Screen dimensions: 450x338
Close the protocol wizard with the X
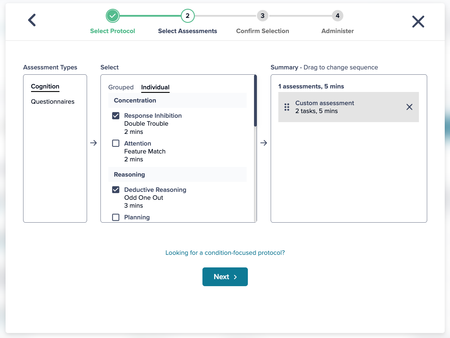click(x=418, y=21)
